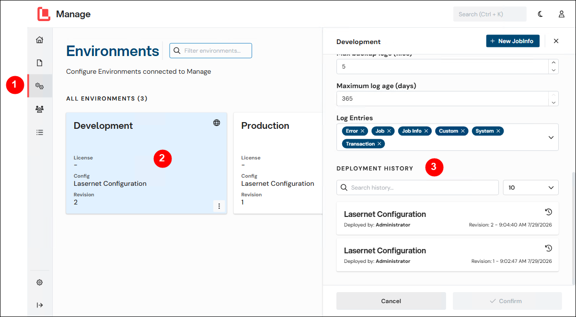The image size is (576, 317).
Task: Remove the System log entry tag
Action: pyautogui.click(x=498, y=131)
